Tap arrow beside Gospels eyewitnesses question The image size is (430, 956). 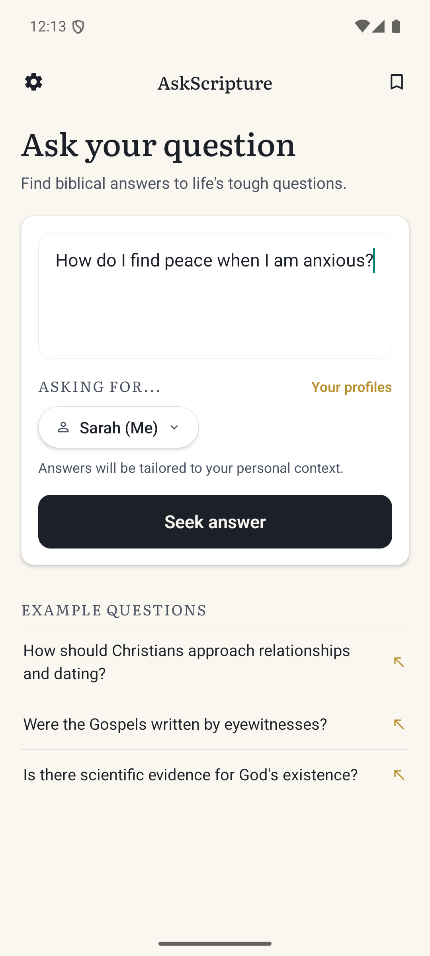tap(399, 724)
